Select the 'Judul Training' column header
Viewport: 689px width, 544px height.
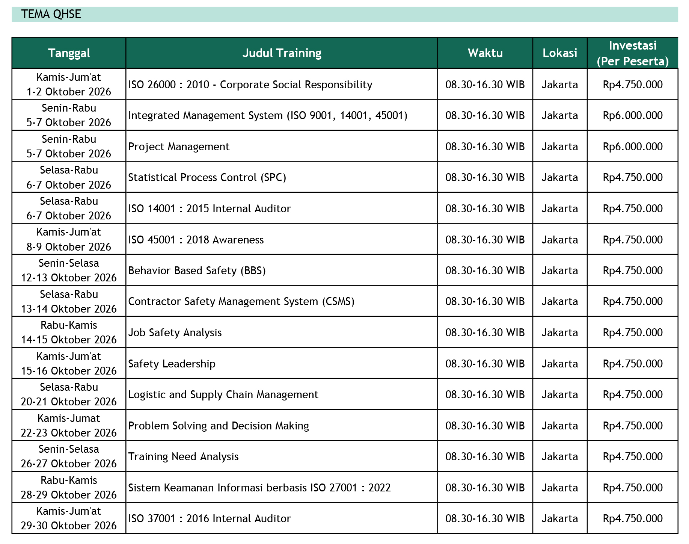coord(282,53)
